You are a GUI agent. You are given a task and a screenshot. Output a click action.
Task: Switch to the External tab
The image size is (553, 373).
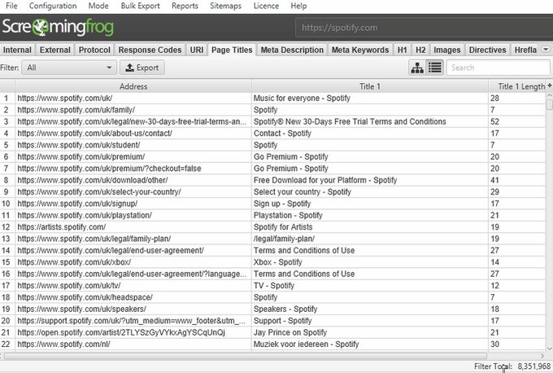pos(55,50)
